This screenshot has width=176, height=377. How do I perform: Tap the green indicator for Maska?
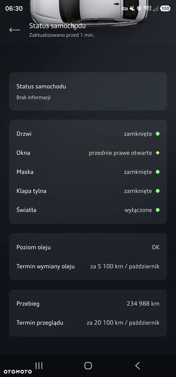(158, 172)
